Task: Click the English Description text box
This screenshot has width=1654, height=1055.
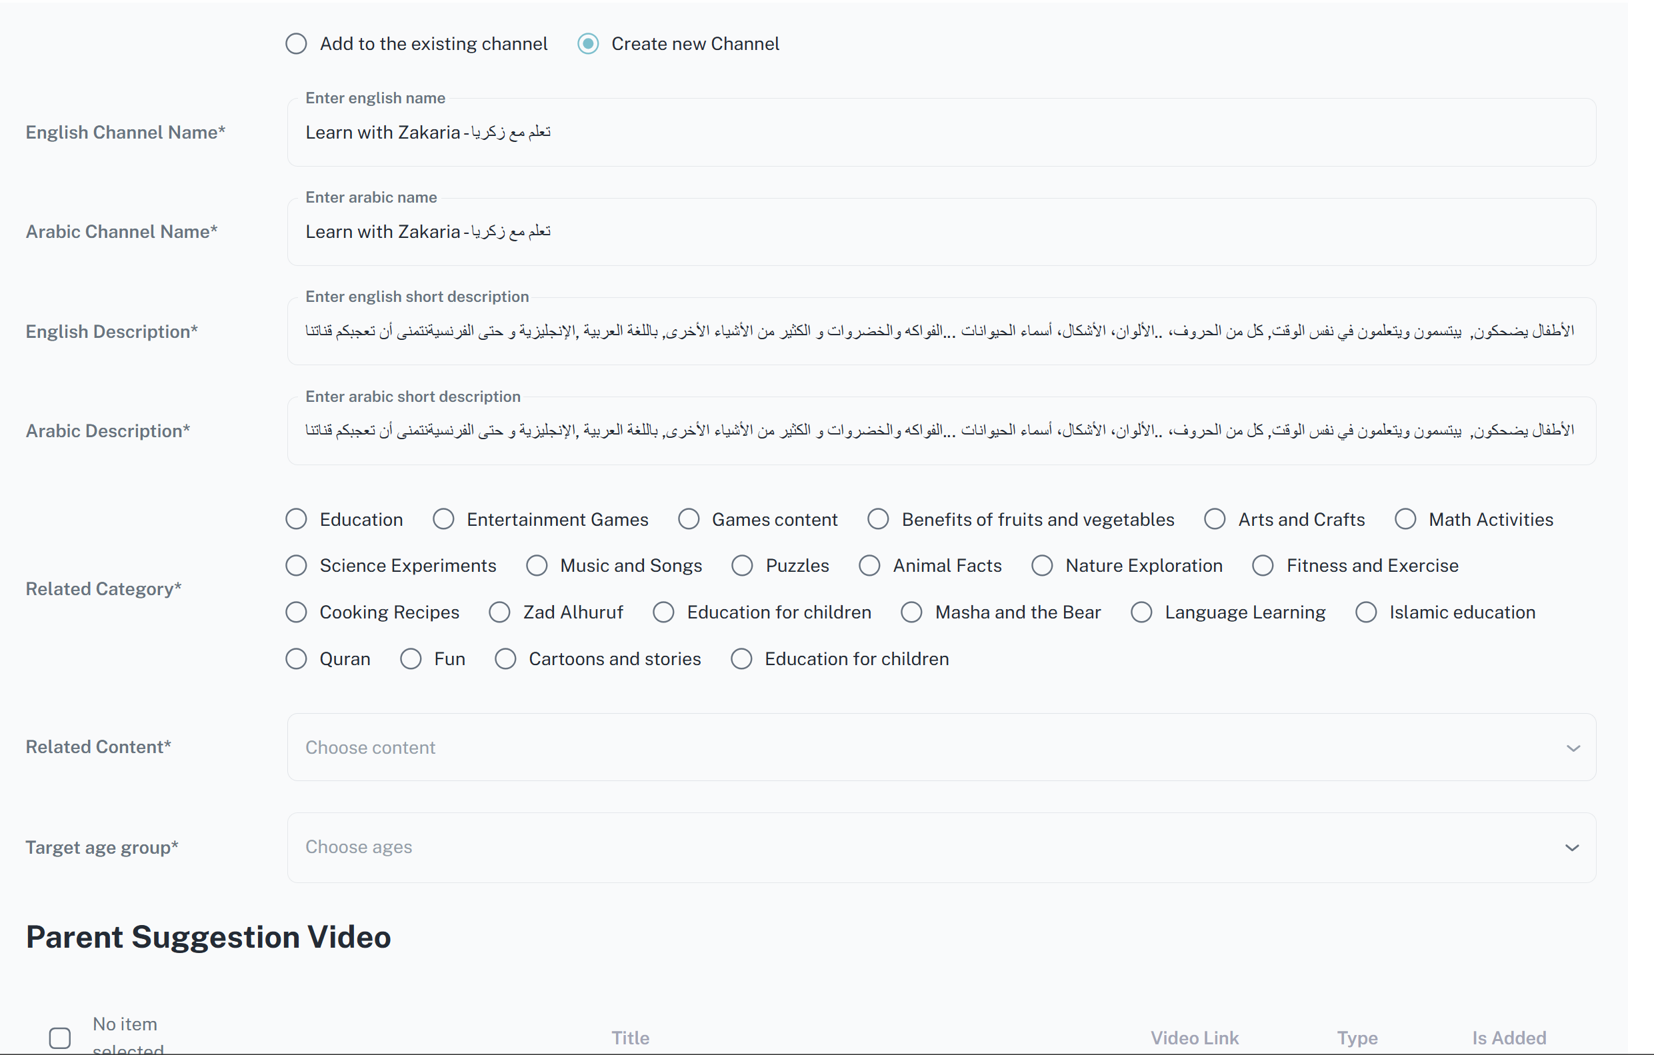Action: (x=941, y=332)
